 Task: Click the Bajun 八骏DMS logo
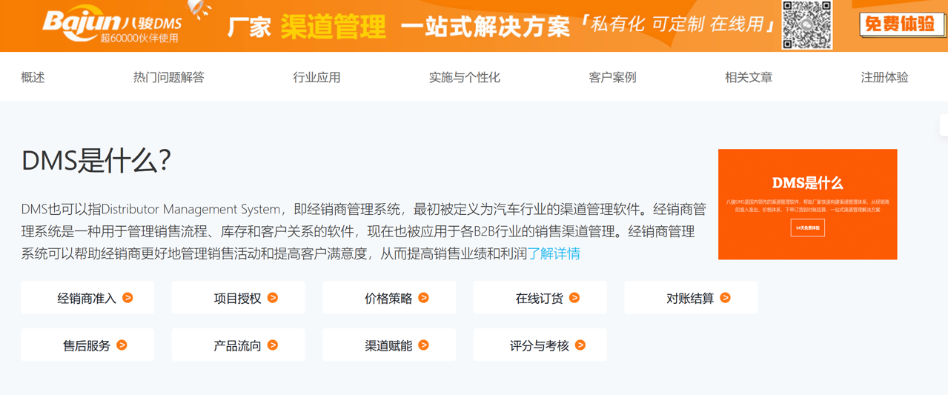pyautogui.click(x=111, y=25)
